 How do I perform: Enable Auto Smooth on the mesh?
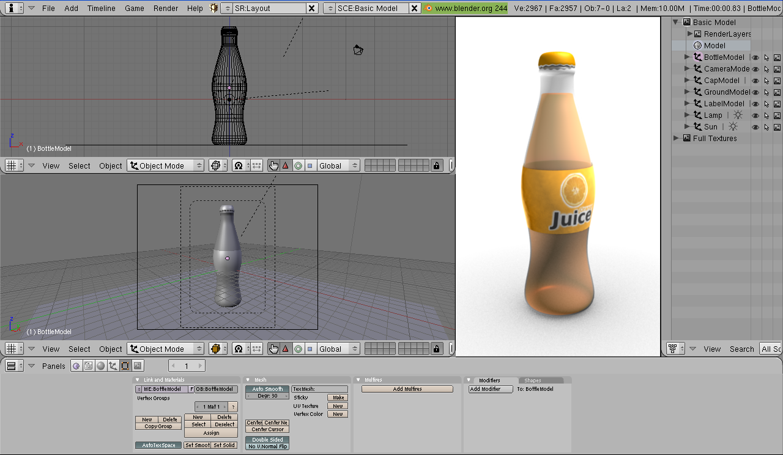click(x=267, y=388)
